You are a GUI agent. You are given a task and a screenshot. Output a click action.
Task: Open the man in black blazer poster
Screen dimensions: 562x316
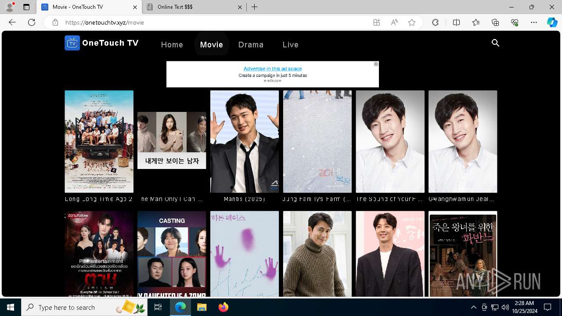point(390,254)
